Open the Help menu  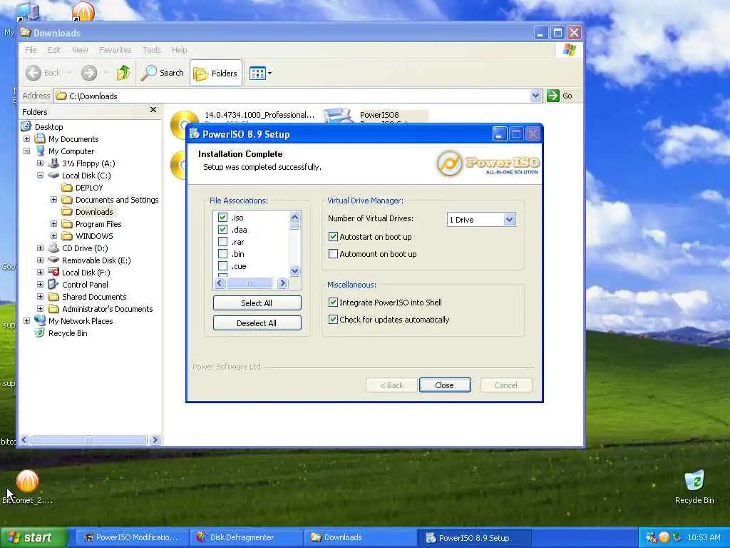(179, 50)
